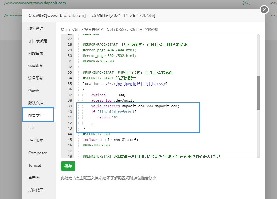Image resolution: width=277 pixels, height=199 pixels.
Task: Open the 伪静态 tab
Action: (x=34, y=91)
